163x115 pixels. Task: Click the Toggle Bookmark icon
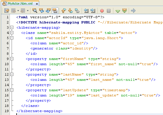click(x=77, y=10)
